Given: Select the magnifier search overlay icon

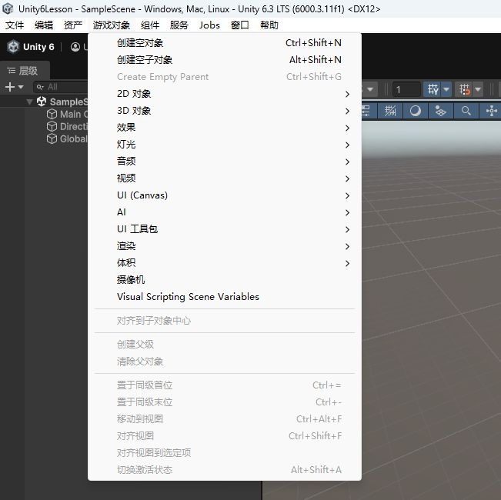Looking at the screenshot, I should click(x=466, y=111).
